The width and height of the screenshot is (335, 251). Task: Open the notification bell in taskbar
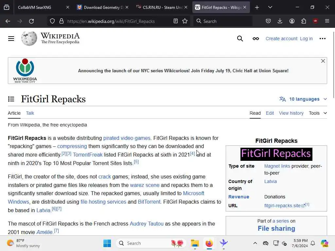pyautogui.click(x=313, y=243)
